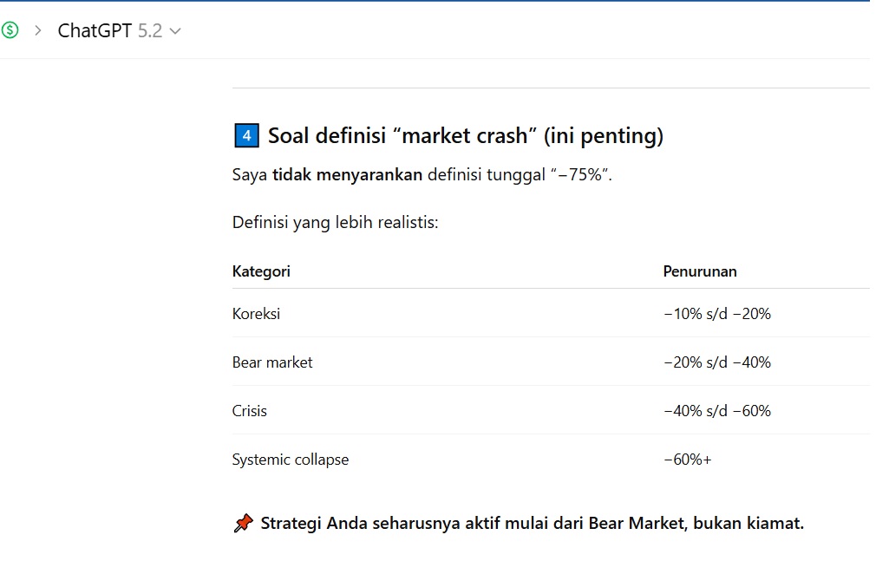This screenshot has width=876, height=574.
Task: Click the 'Strategi Anda seharusnya aktif' bold line
Action: point(532,524)
